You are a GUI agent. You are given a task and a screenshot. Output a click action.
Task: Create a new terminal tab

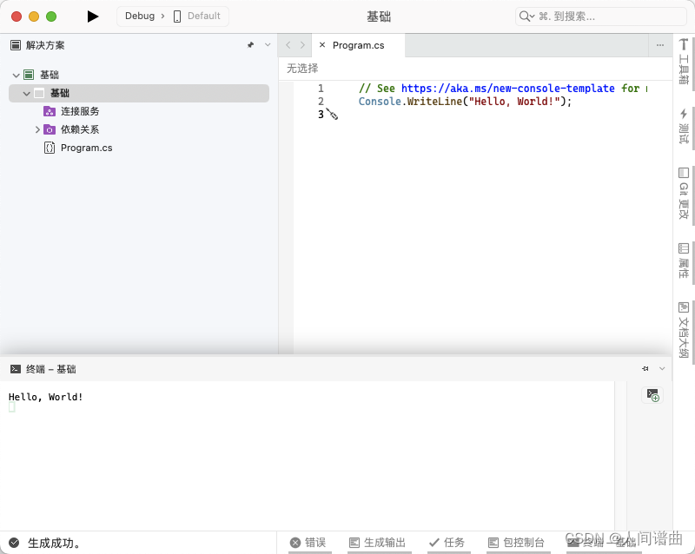pos(652,395)
